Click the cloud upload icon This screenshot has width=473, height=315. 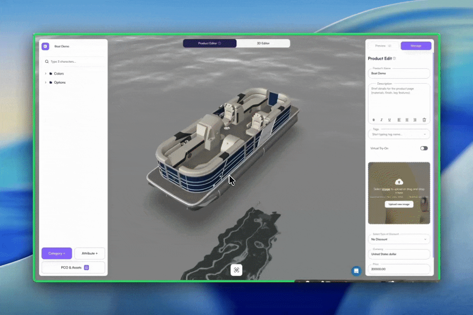[399, 182]
